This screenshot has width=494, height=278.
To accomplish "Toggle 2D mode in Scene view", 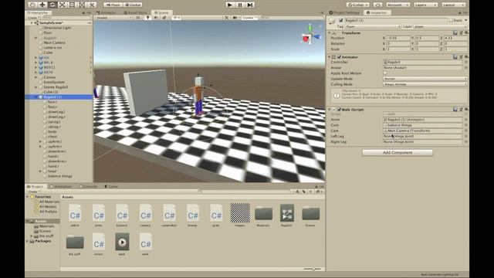I will pyautogui.click(x=137, y=18).
